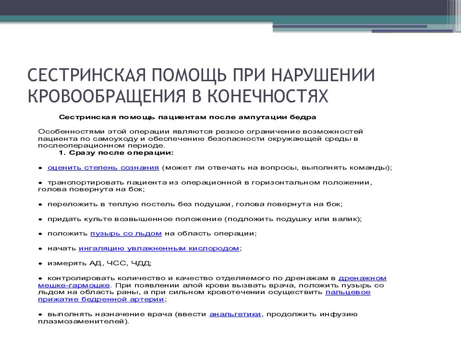Open the 'мешке-гармошке' hyperlink
Viewport: 461px width, 346px height.
coord(74,284)
